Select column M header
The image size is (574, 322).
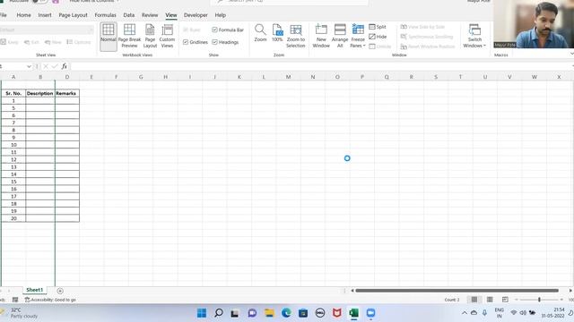(x=288, y=77)
